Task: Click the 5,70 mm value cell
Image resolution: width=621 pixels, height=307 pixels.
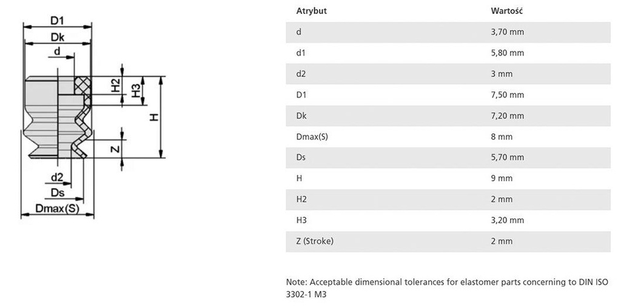Action: point(507,157)
